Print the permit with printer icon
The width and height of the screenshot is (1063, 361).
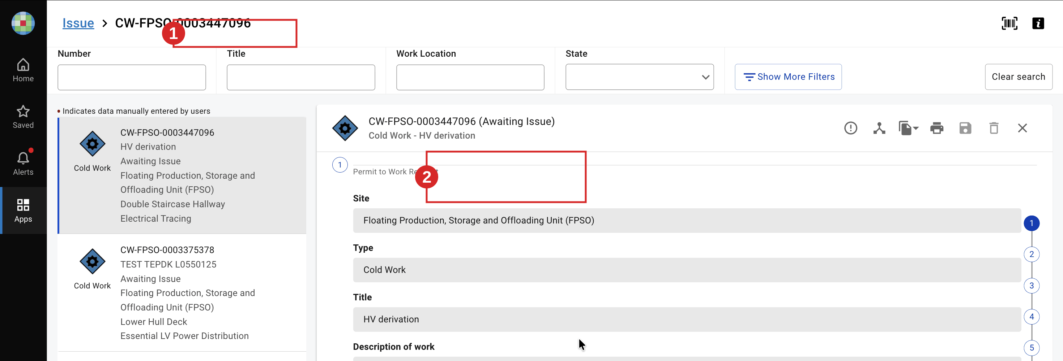[937, 128]
